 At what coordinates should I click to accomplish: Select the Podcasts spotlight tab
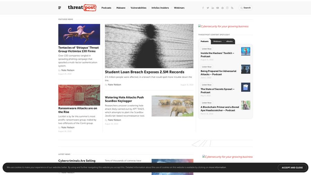[205, 42]
